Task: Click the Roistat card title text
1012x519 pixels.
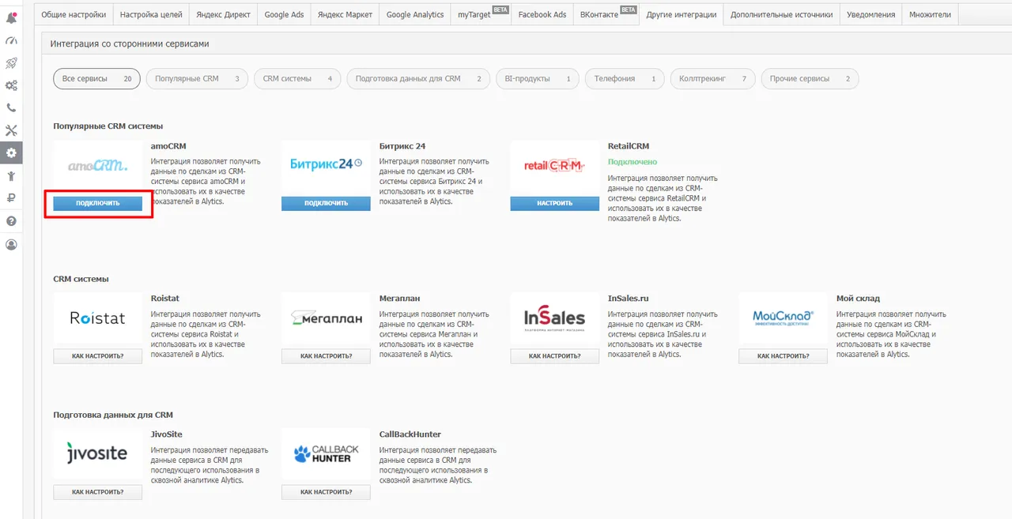Action: (165, 299)
